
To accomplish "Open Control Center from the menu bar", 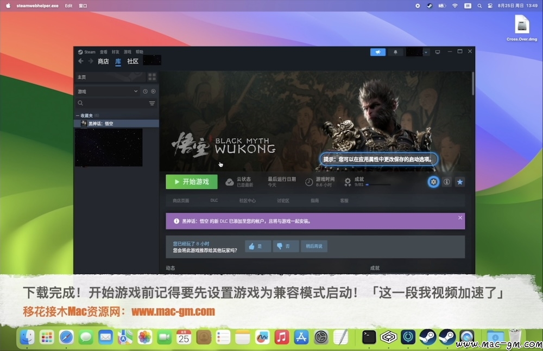I will [490, 5].
